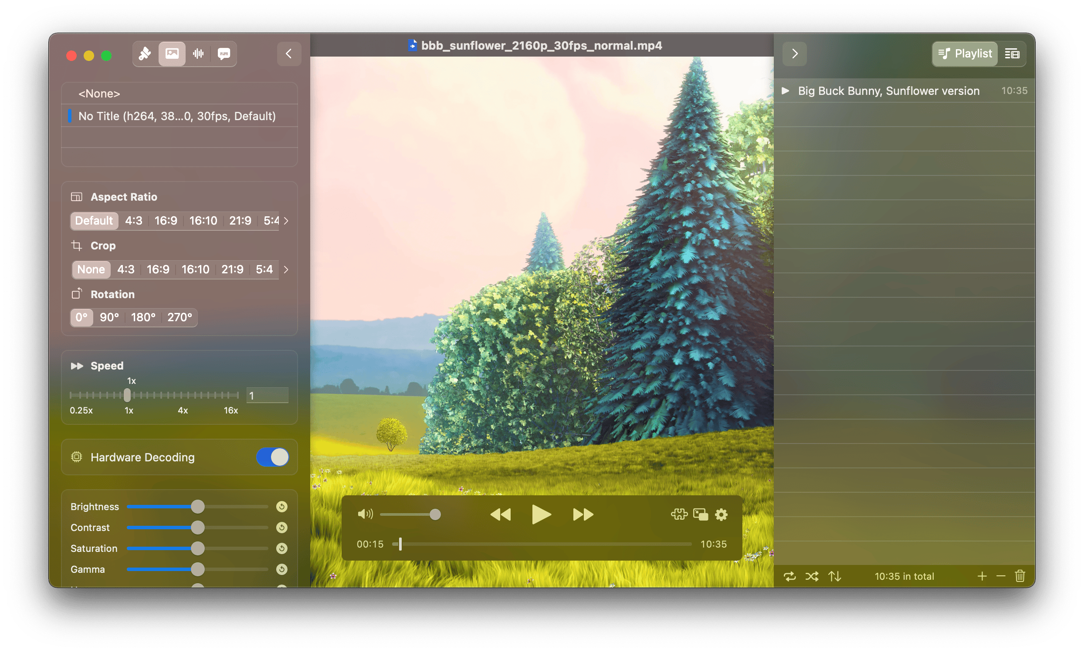Reset Brightness to default
1084x652 pixels.
(282, 507)
